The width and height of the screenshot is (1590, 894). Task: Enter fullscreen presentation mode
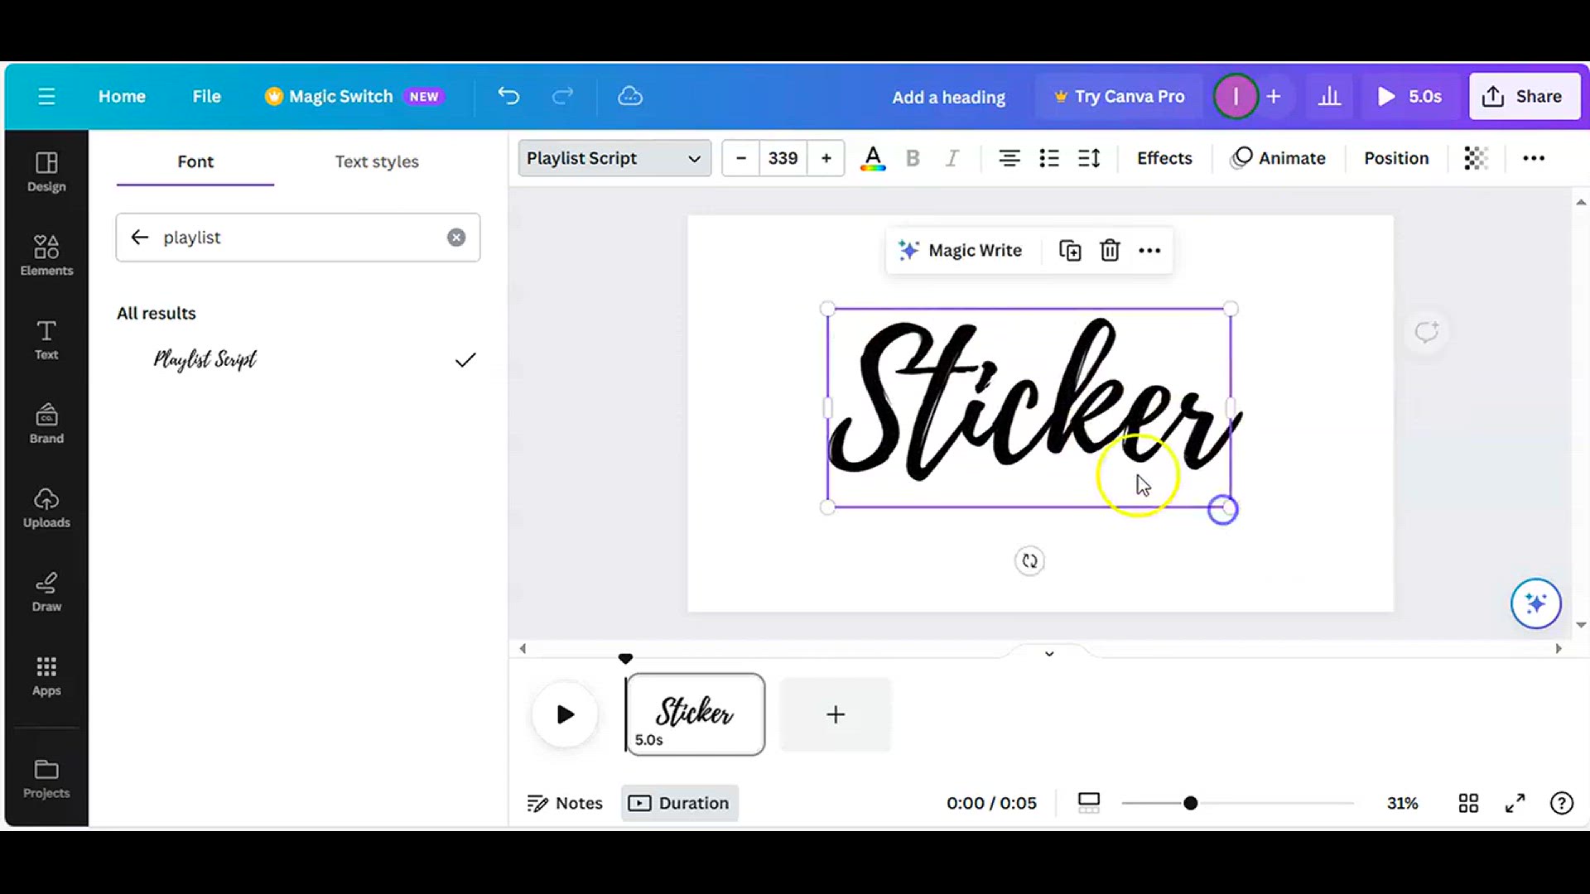pos(1515,803)
